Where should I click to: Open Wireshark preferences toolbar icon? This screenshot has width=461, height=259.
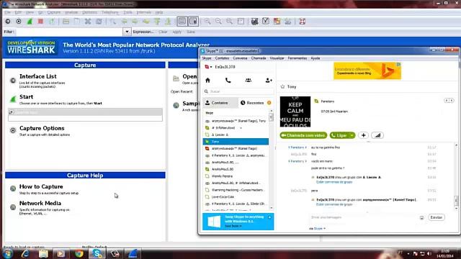pyautogui.click(x=288, y=22)
